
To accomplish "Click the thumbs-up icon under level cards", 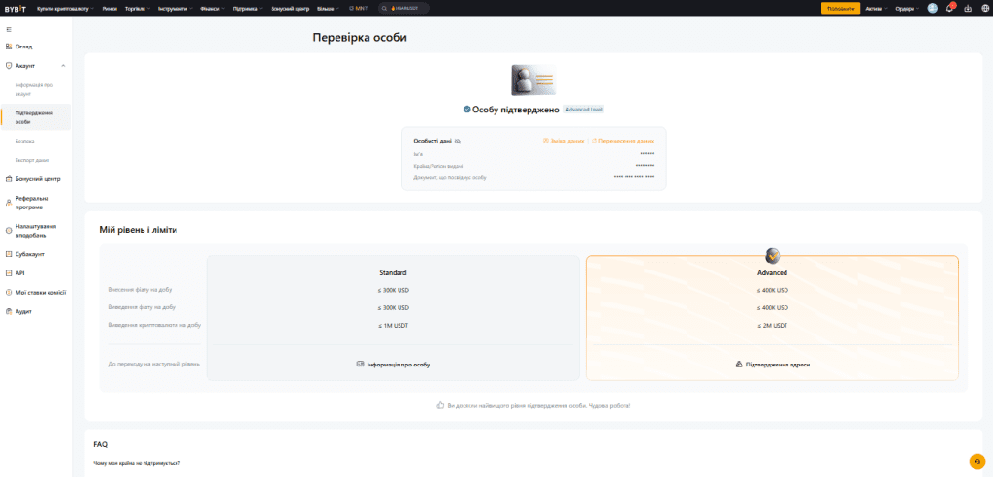I will coord(441,405).
